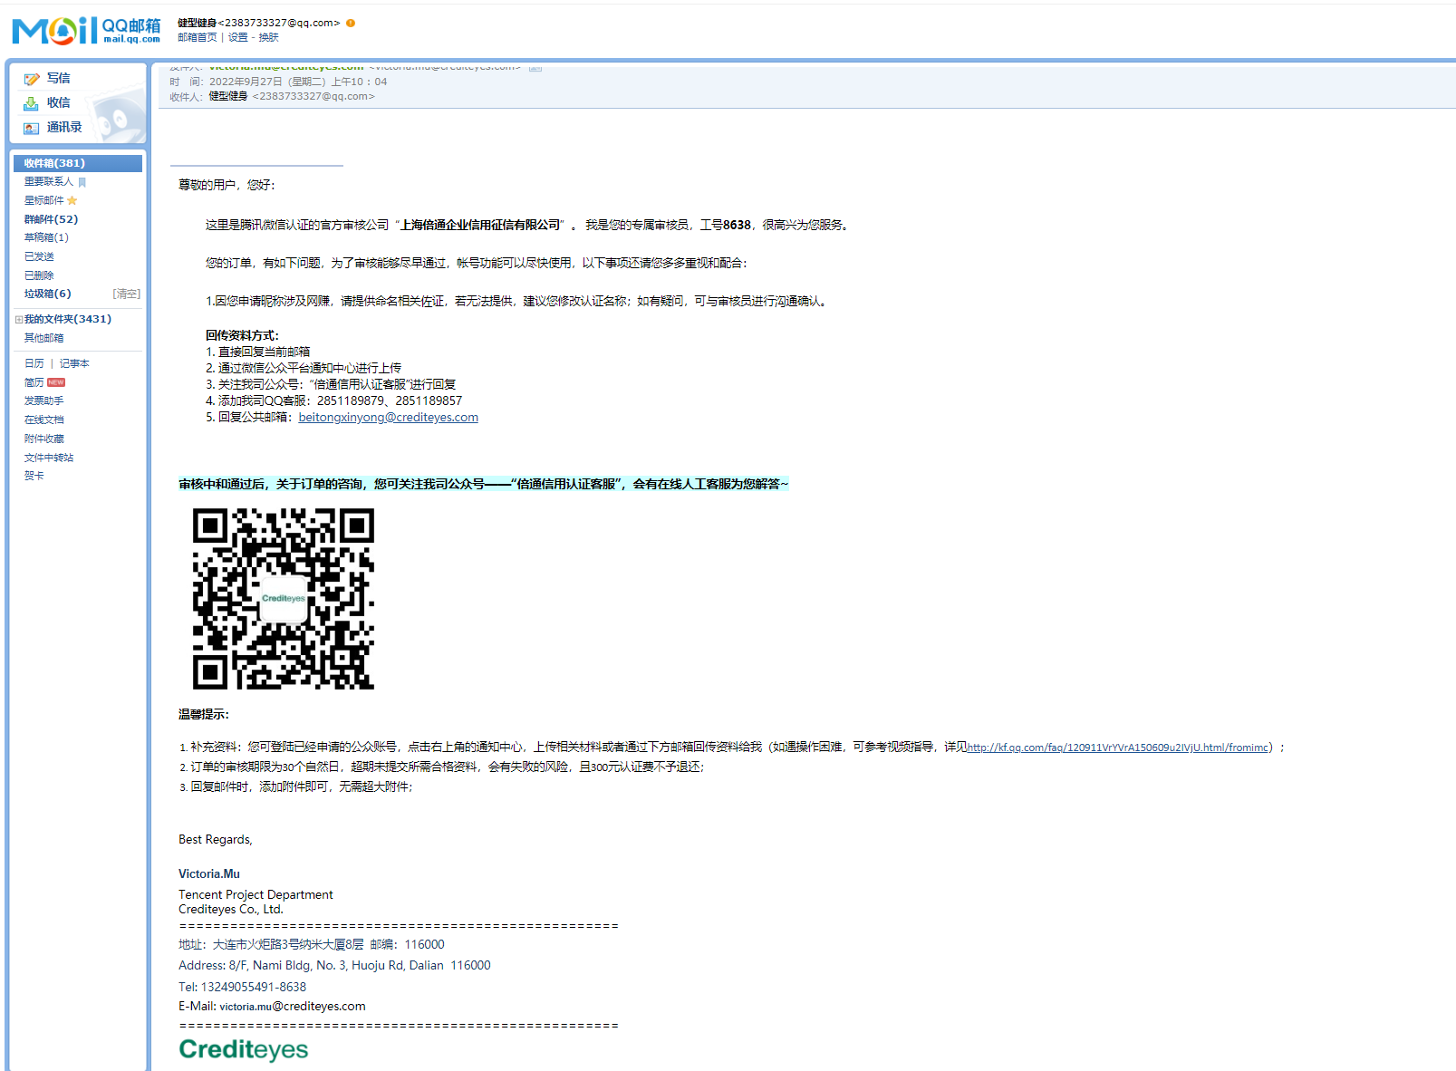Open 草稿箱(1) drafts folder
1456x1071 pixels.
(x=46, y=237)
